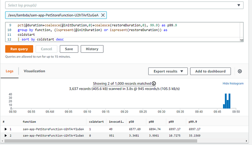Switch to the Visualization tab
The height and width of the screenshot is (145, 252).
(x=34, y=71)
